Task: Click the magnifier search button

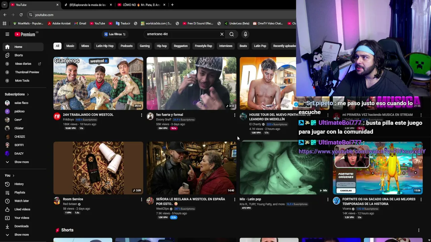Action: point(232,34)
